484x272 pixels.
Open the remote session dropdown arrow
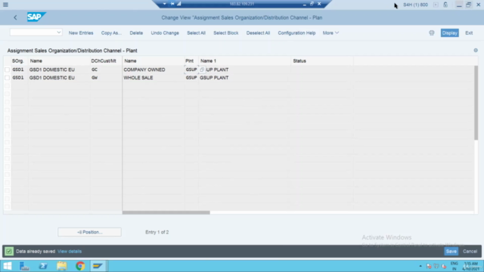pos(165,4)
